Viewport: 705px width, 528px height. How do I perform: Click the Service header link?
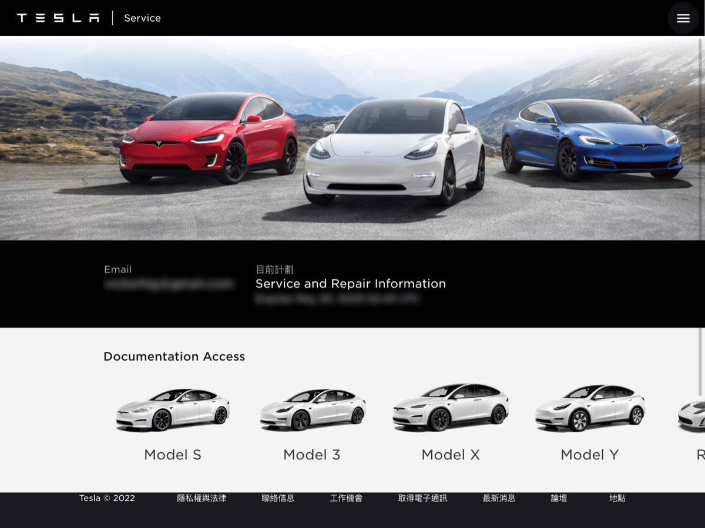(x=142, y=18)
